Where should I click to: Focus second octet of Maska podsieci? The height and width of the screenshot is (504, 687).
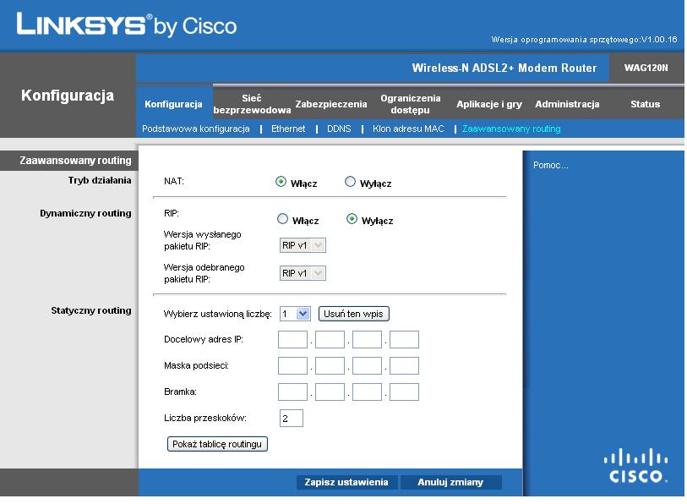[x=330, y=366]
